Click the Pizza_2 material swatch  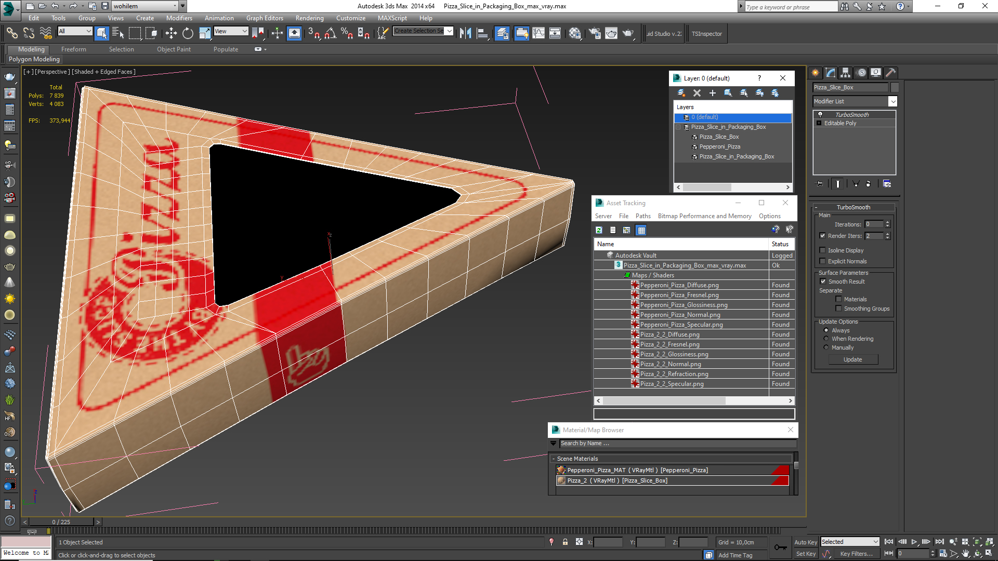coord(561,480)
